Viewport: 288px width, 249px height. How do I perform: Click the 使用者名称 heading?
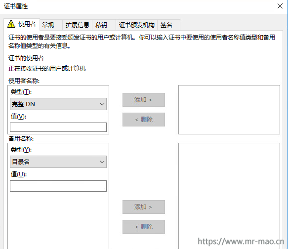pos(24,81)
